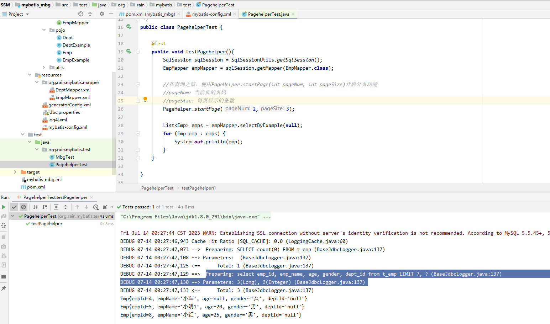The height and width of the screenshot is (324, 550).
Task: Fold testPagehelper method at line 19
Action: point(138,52)
